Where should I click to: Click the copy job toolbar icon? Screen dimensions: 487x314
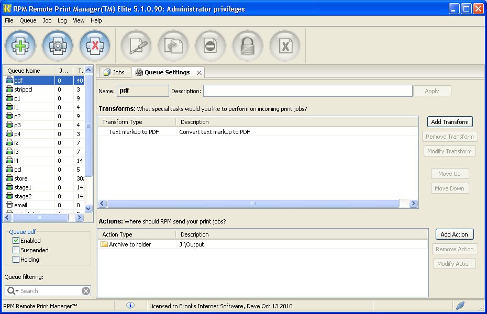(x=173, y=46)
